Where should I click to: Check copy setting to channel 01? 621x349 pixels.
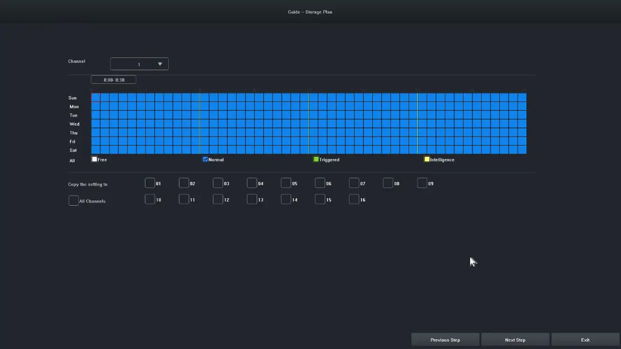[x=150, y=183]
